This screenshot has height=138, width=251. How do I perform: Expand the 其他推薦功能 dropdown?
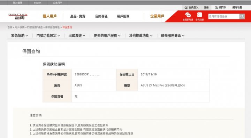(x=141, y=35)
